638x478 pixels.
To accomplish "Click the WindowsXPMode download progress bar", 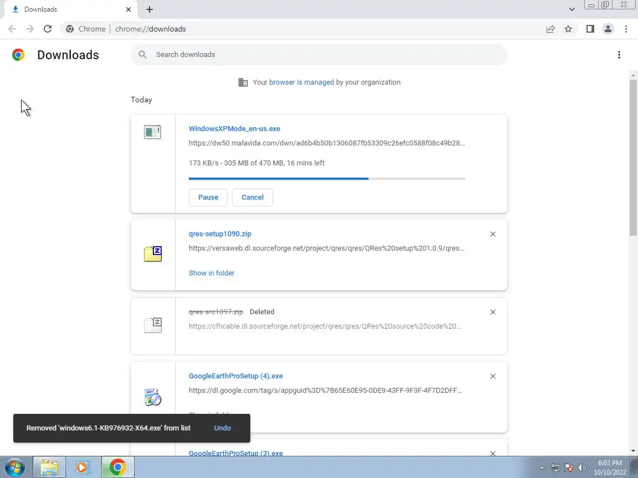I will [x=327, y=179].
